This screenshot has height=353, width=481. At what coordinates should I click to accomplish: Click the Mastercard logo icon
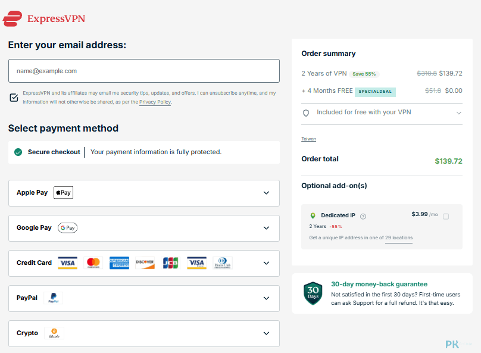[x=93, y=263]
